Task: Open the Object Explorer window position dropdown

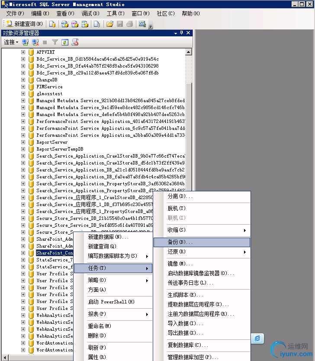Action: pos(176,33)
